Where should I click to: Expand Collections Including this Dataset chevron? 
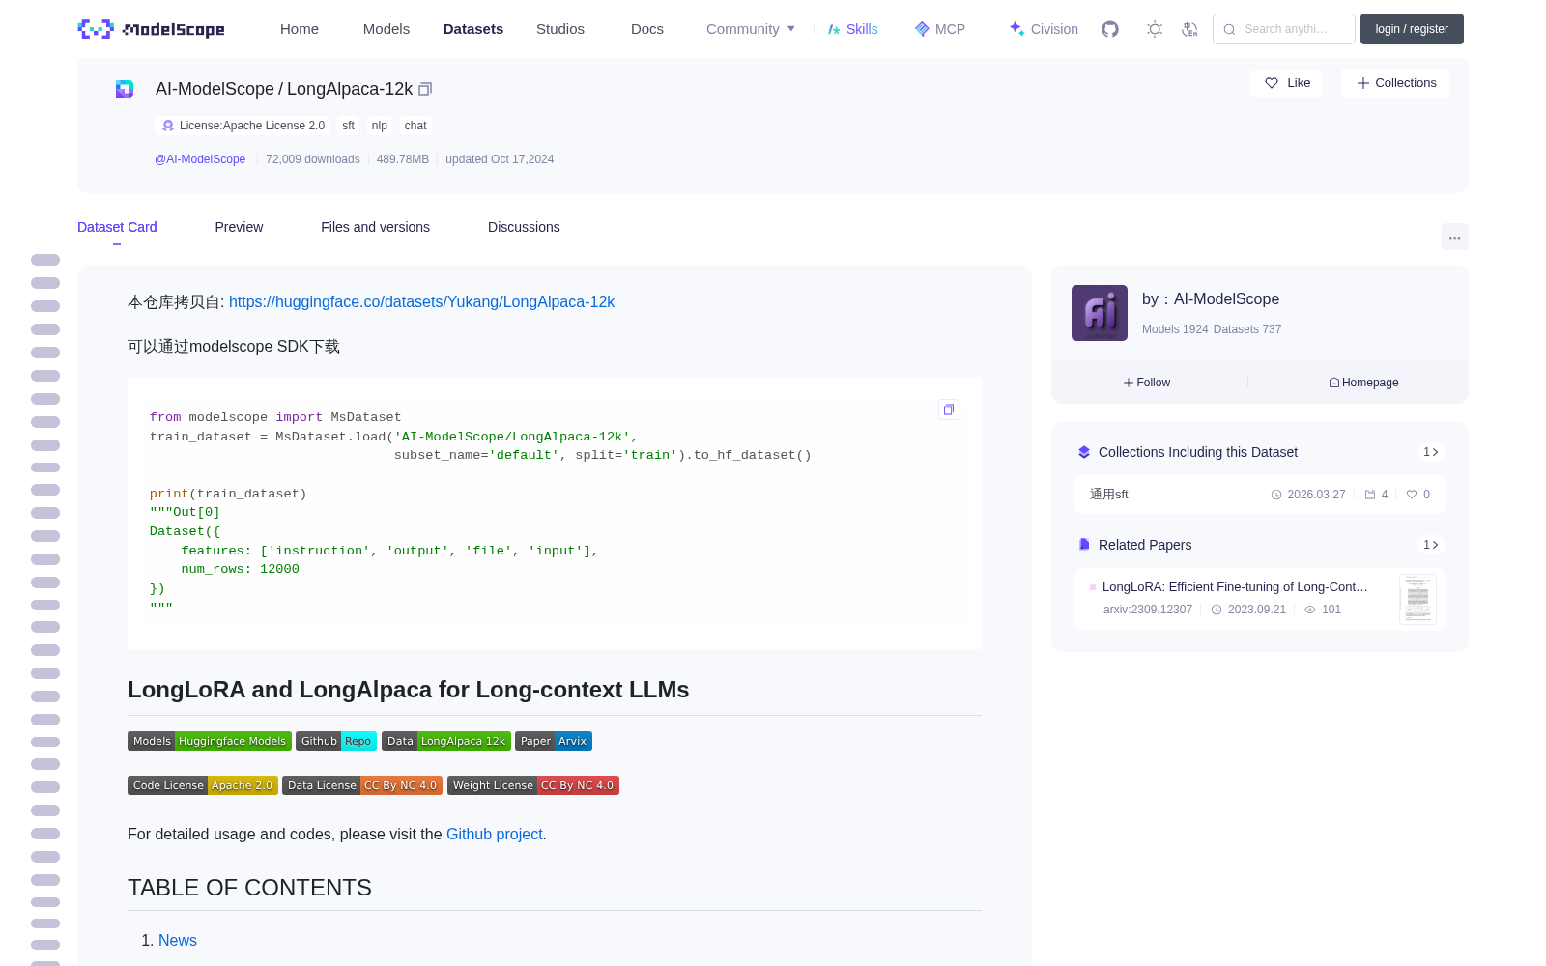tap(1431, 452)
